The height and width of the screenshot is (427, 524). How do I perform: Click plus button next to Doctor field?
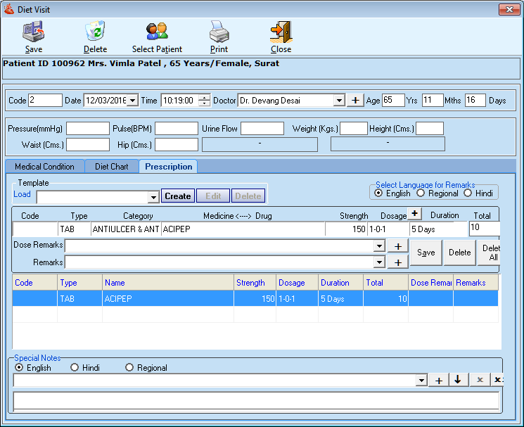(356, 101)
